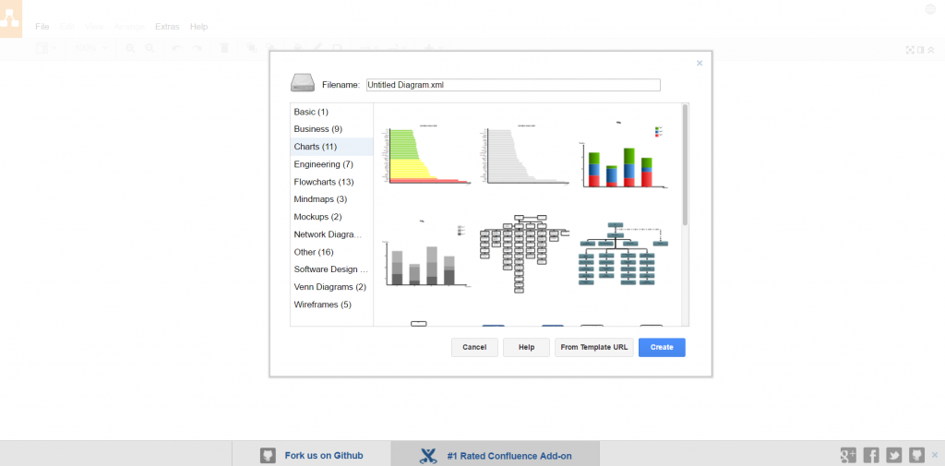Image resolution: width=945 pixels, height=466 pixels.
Task: Select the Flowcharts (13) category
Action: (323, 182)
